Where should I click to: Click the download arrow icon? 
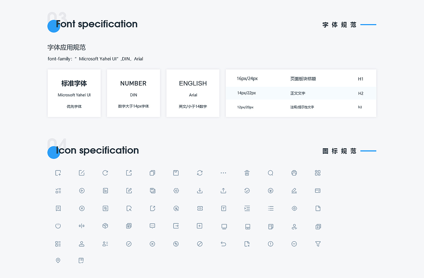click(x=200, y=191)
